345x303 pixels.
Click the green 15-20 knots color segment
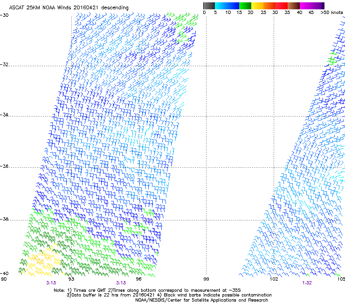(245, 6)
